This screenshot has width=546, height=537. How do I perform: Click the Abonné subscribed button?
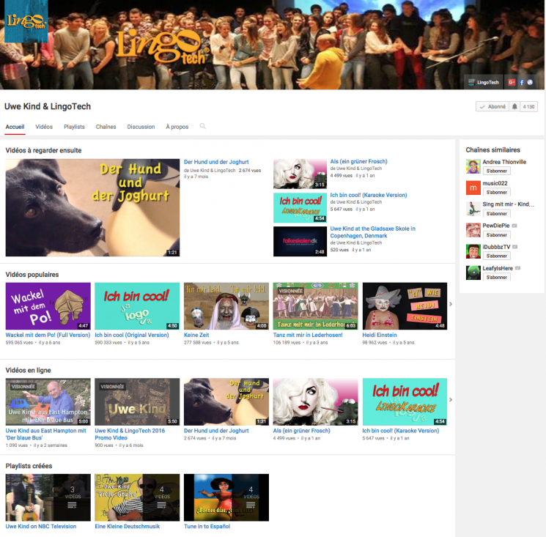(x=492, y=106)
